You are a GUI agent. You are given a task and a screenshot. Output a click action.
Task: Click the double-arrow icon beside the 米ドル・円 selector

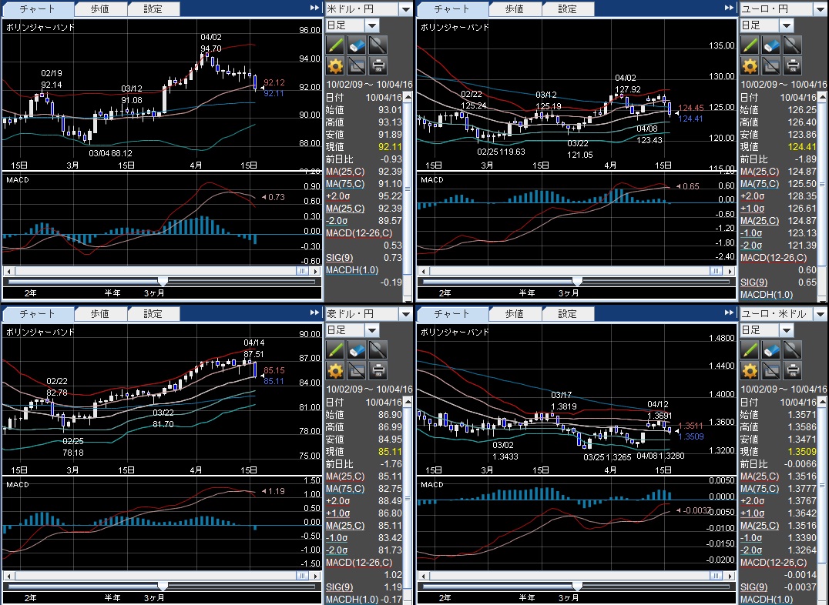coord(314,8)
